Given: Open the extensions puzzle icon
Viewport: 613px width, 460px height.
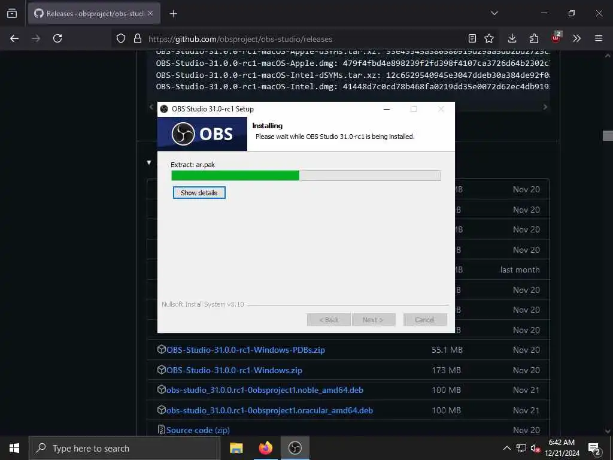Looking at the screenshot, I should click(534, 38).
